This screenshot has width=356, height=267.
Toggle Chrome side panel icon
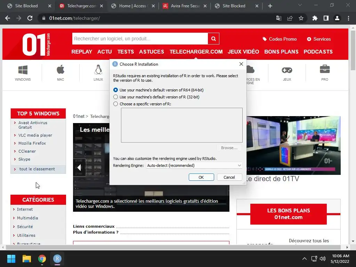tap(326, 18)
